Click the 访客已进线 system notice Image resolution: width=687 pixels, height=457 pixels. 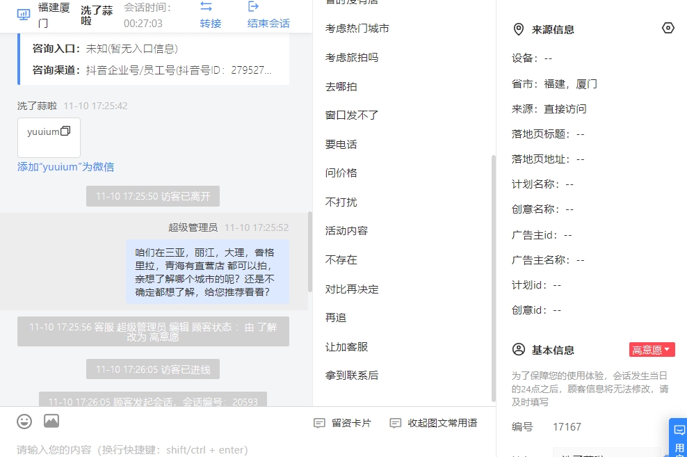click(x=153, y=369)
